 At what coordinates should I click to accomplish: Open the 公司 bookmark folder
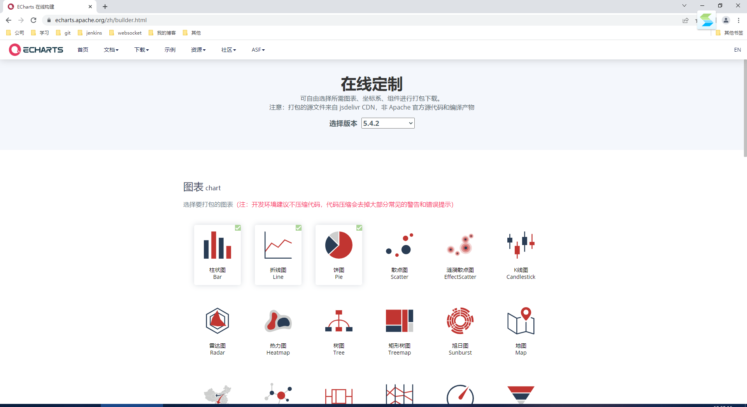(15, 33)
